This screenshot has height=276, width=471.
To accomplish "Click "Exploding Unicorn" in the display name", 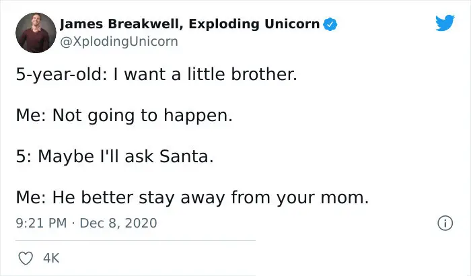I will (x=254, y=24).
